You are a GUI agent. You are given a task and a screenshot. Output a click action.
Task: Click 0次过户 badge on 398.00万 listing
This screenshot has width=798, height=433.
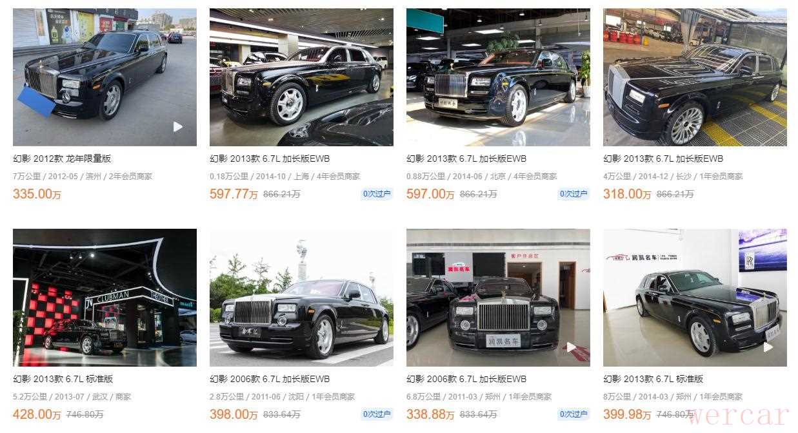tap(377, 414)
